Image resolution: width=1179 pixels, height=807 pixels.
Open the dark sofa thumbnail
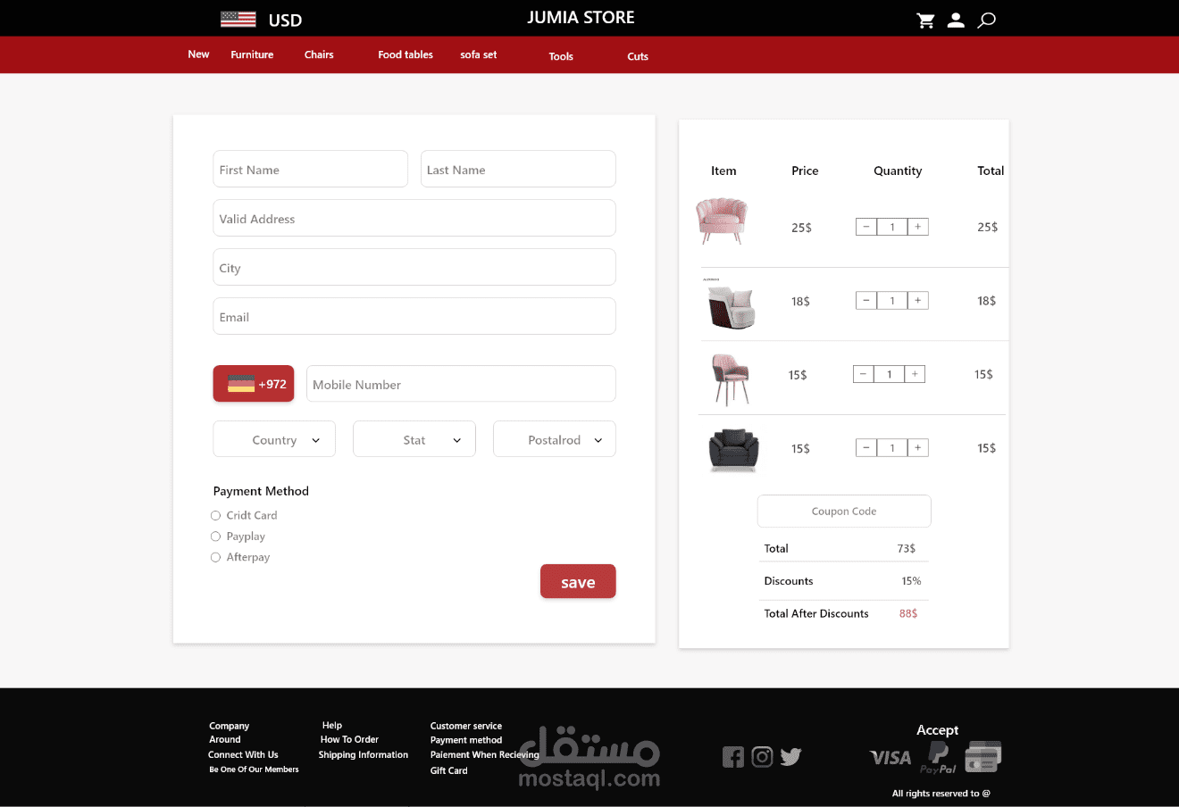click(733, 451)
